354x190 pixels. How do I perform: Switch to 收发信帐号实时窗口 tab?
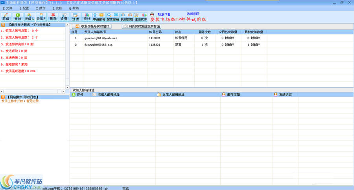pos(92,26)
